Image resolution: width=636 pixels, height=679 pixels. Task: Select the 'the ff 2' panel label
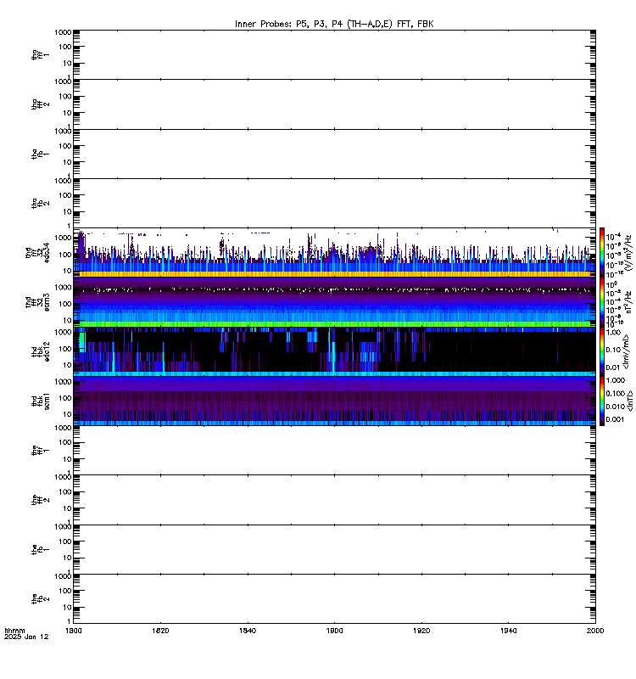click(x=40, y=500)
